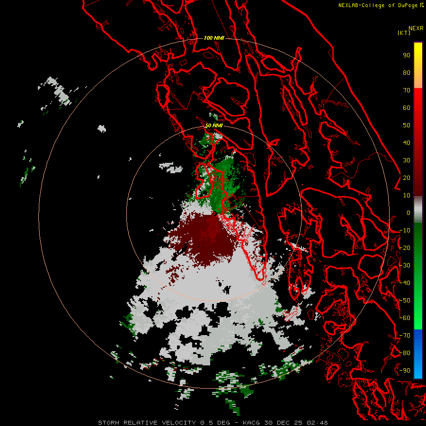Click the 20 value on velocity scale
This screenshot has width=426, height=426.
[407, 178]
